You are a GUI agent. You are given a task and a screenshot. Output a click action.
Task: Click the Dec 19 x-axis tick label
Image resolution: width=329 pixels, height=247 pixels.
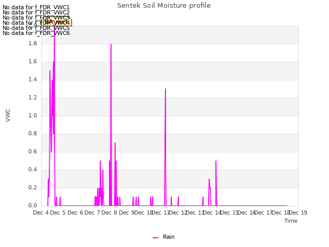click(298, 213)
